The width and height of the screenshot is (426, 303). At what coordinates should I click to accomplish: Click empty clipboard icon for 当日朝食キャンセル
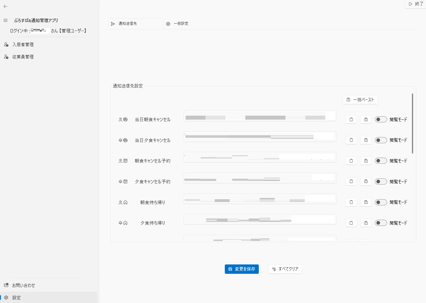[x=351, y=119]
